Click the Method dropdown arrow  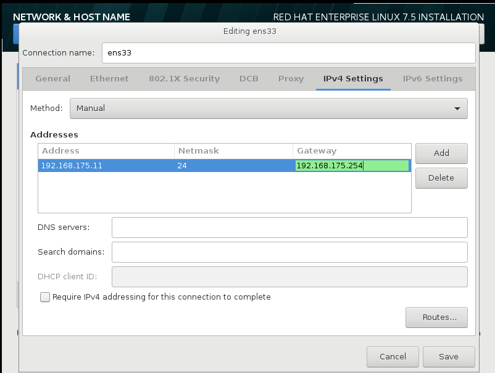[x=457, y=109]
